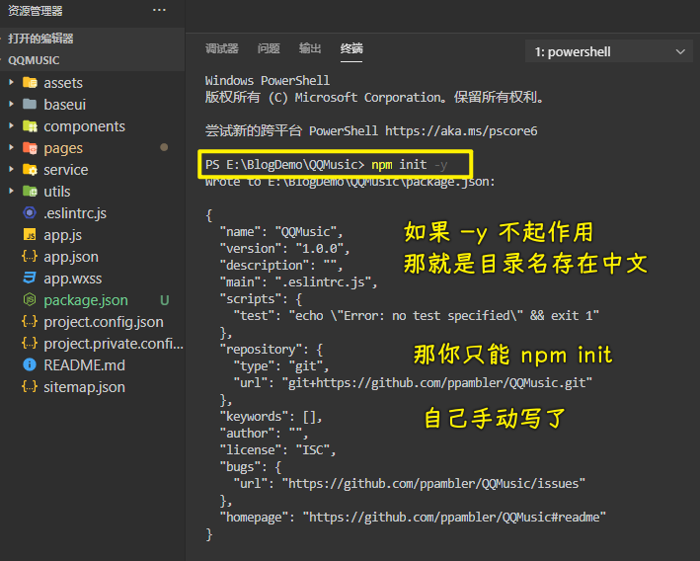
Task: Toggle the 打开的编辑器 section
Action: (x=93, y=39)
